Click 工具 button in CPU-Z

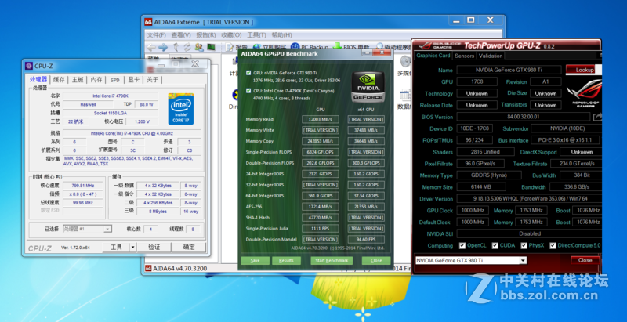tap(116, 248)
